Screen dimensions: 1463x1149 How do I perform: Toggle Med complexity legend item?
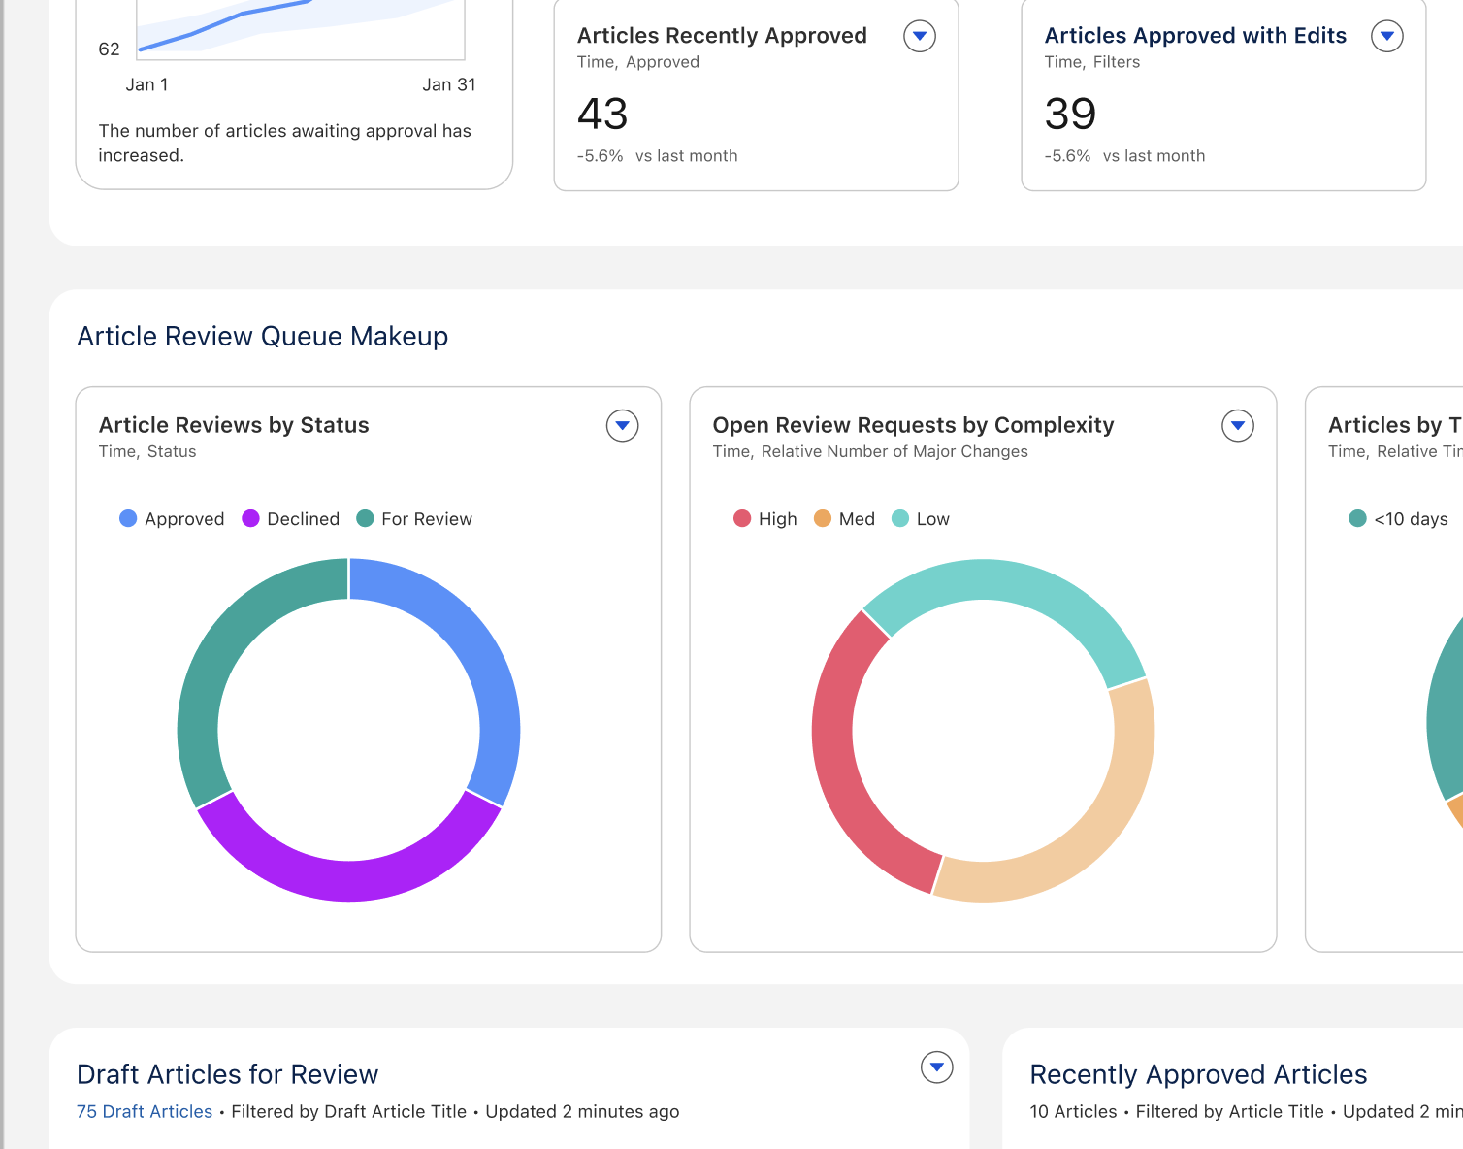coord(844,519)
